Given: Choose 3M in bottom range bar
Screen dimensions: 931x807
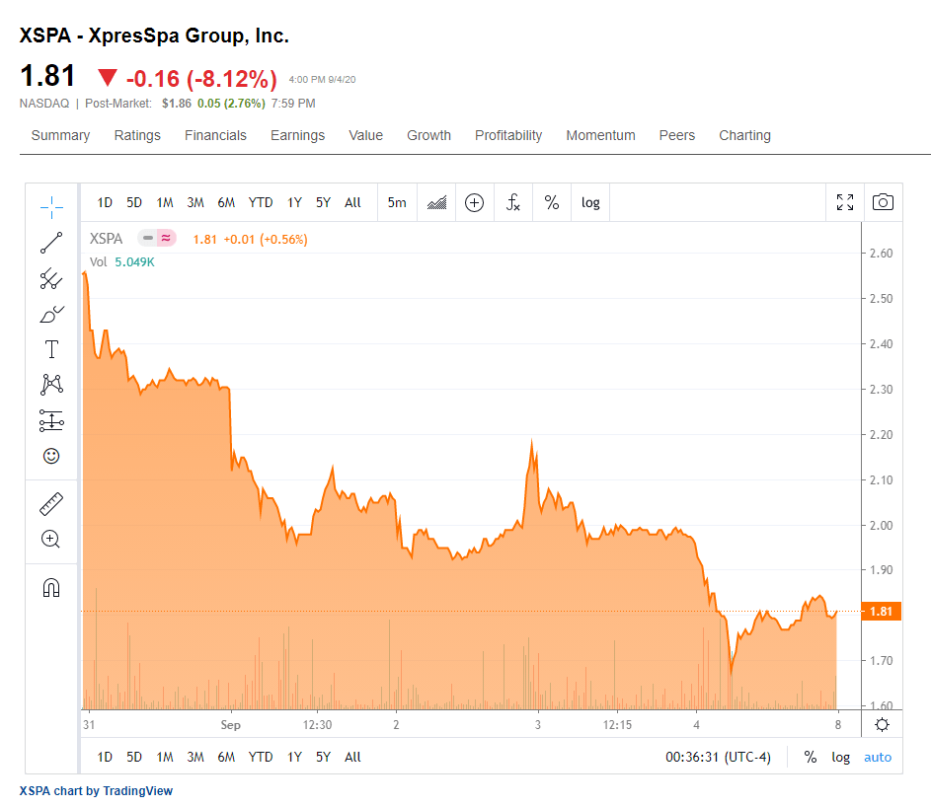Looking at the screenshot, I should click(195, 757).
